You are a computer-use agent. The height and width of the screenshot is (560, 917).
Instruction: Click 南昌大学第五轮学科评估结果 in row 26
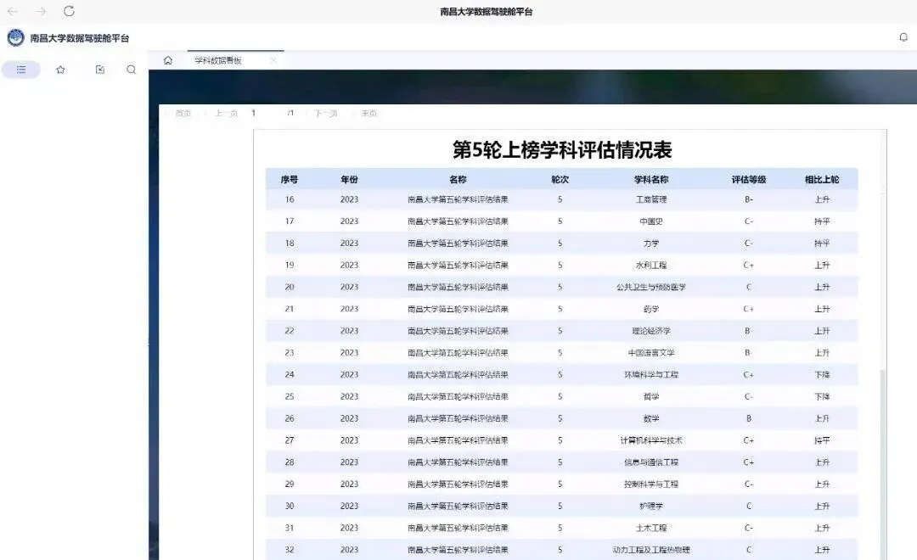(458, 418)
